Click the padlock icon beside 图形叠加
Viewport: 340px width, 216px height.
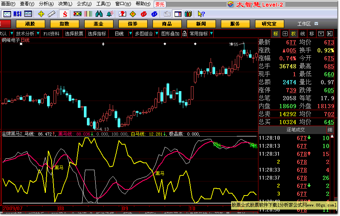(x=184, y=34)
